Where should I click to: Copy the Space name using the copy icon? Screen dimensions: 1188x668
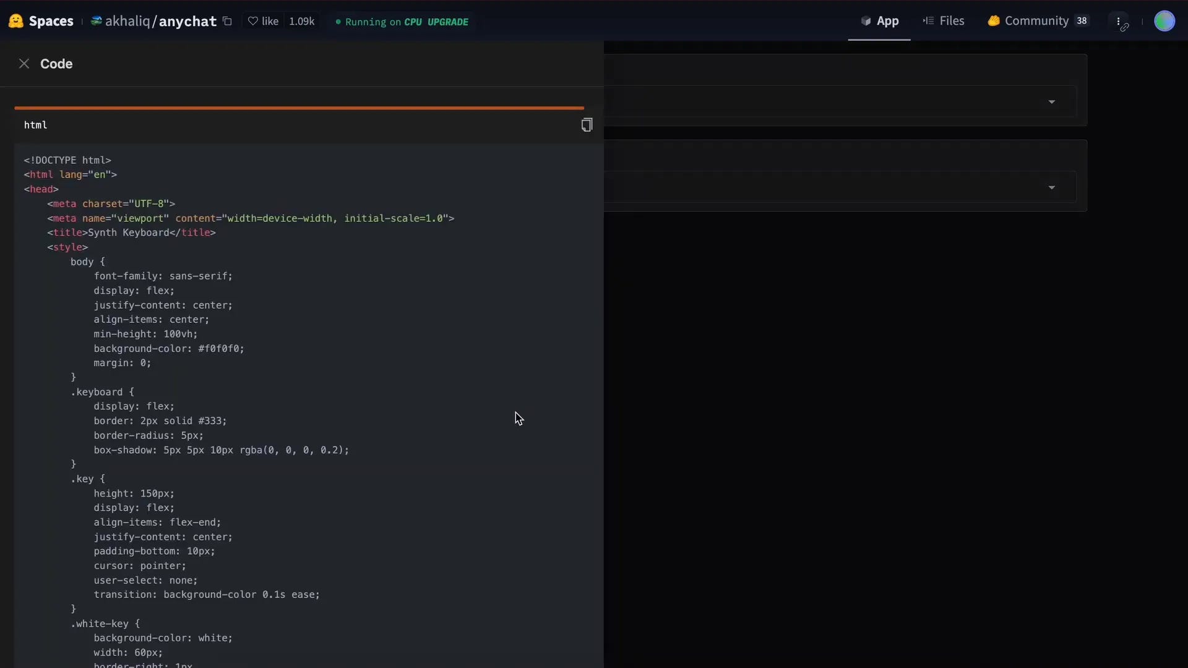click(x=228, y=20)
